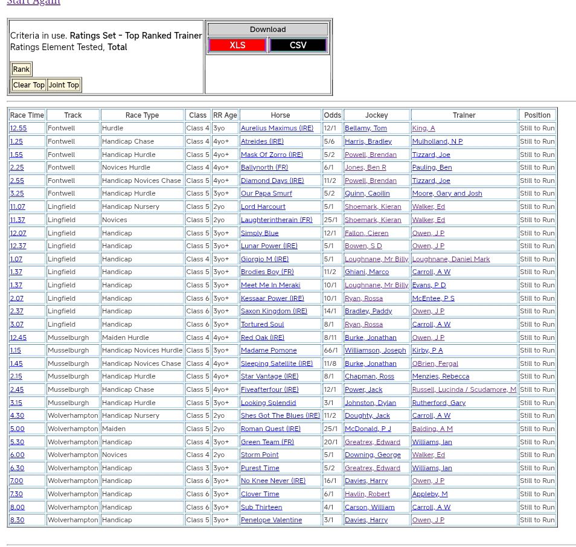Select jockey Harris, Bradley
Image resolution: width=576 pixels, height=547 pixels.
tap(368, 141)
